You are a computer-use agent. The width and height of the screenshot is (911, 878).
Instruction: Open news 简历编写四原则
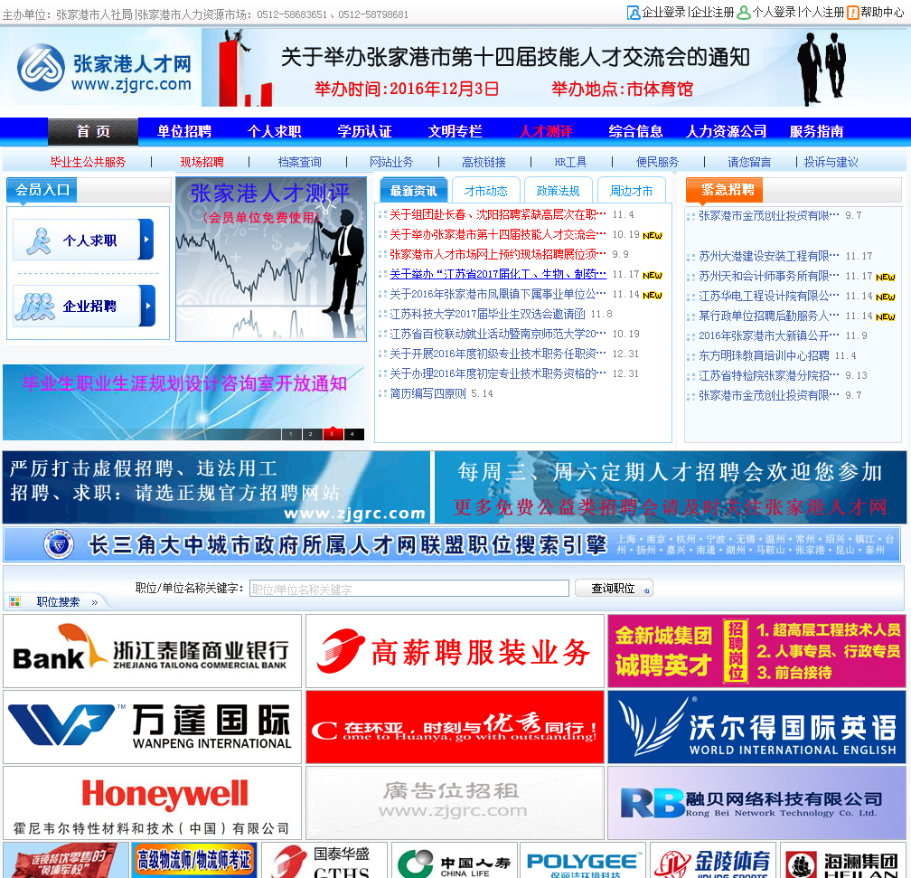click(x=427, y=393)
